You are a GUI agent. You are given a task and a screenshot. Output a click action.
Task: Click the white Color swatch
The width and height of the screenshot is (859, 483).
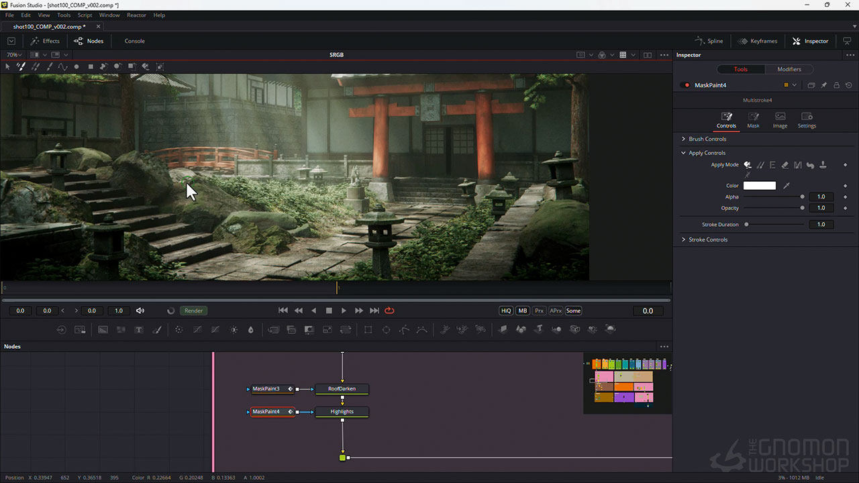759,186
